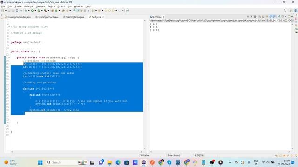Click the Coverage run icon

point(39,11)
